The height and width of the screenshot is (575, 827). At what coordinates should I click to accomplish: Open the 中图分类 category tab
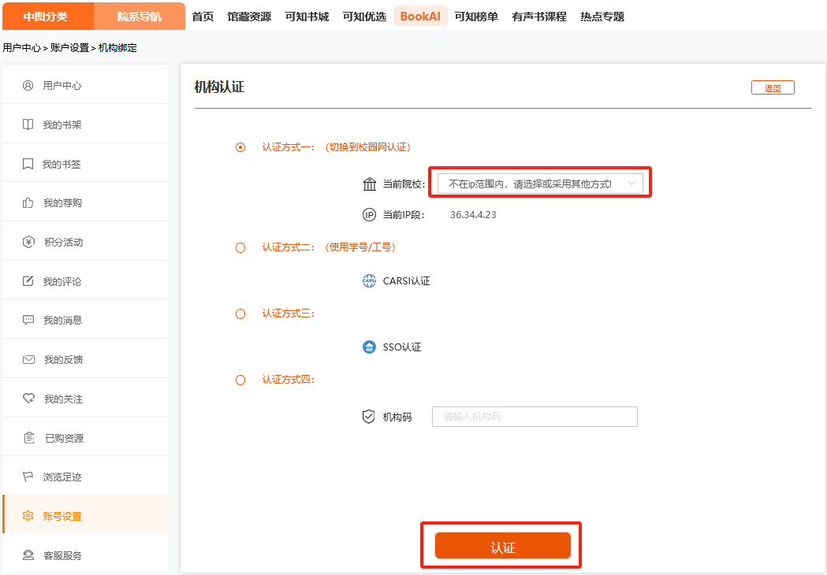click(x=47, y=17)
